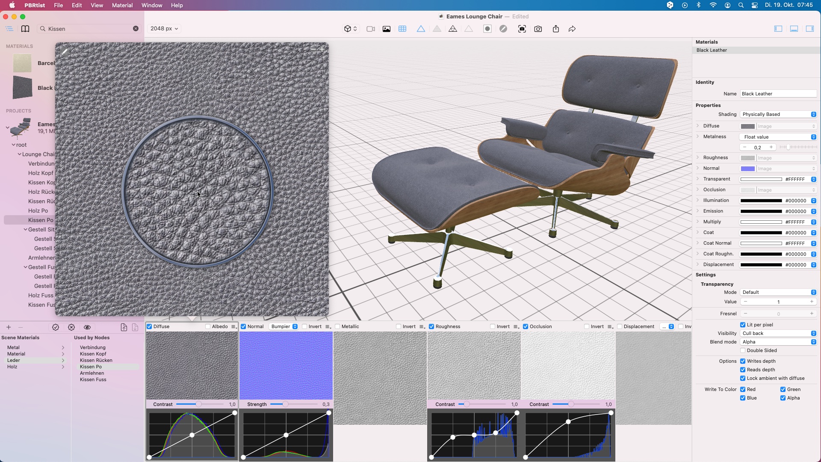Select the Kissen Po node in the tree

pos(40,220)
